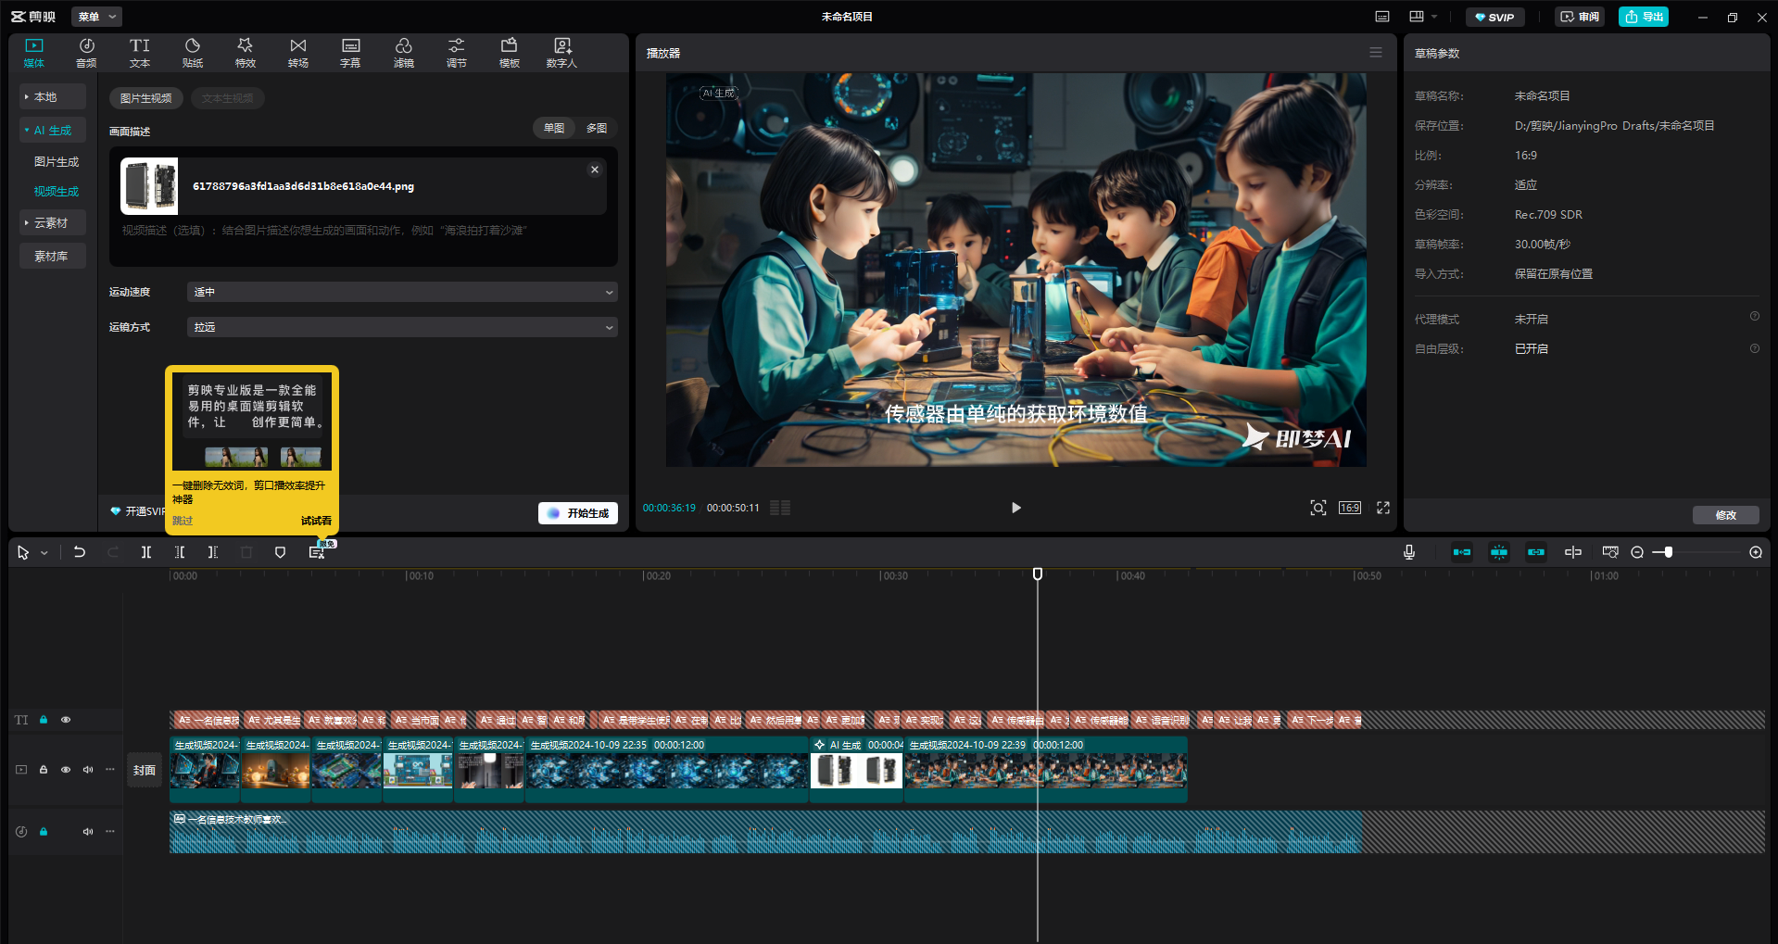Viewport: 1778px width, 944px height.
Task: Expand the selection tool mode arrow
Action: click(x=44, y=553)
